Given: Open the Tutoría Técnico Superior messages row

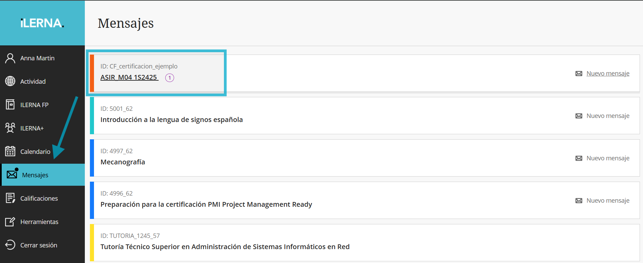Looking at the screenshot, I should 225,247.
